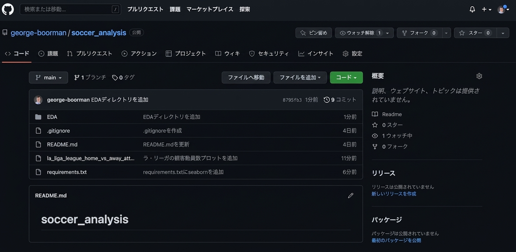Expand the fork options dropdown arrow

click(x=446, y=33)
